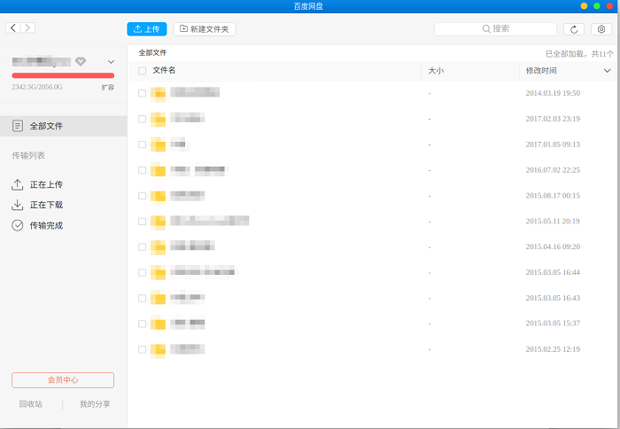Toggle the select-all checkbox beside 文件名

click(x=142, y=70)
